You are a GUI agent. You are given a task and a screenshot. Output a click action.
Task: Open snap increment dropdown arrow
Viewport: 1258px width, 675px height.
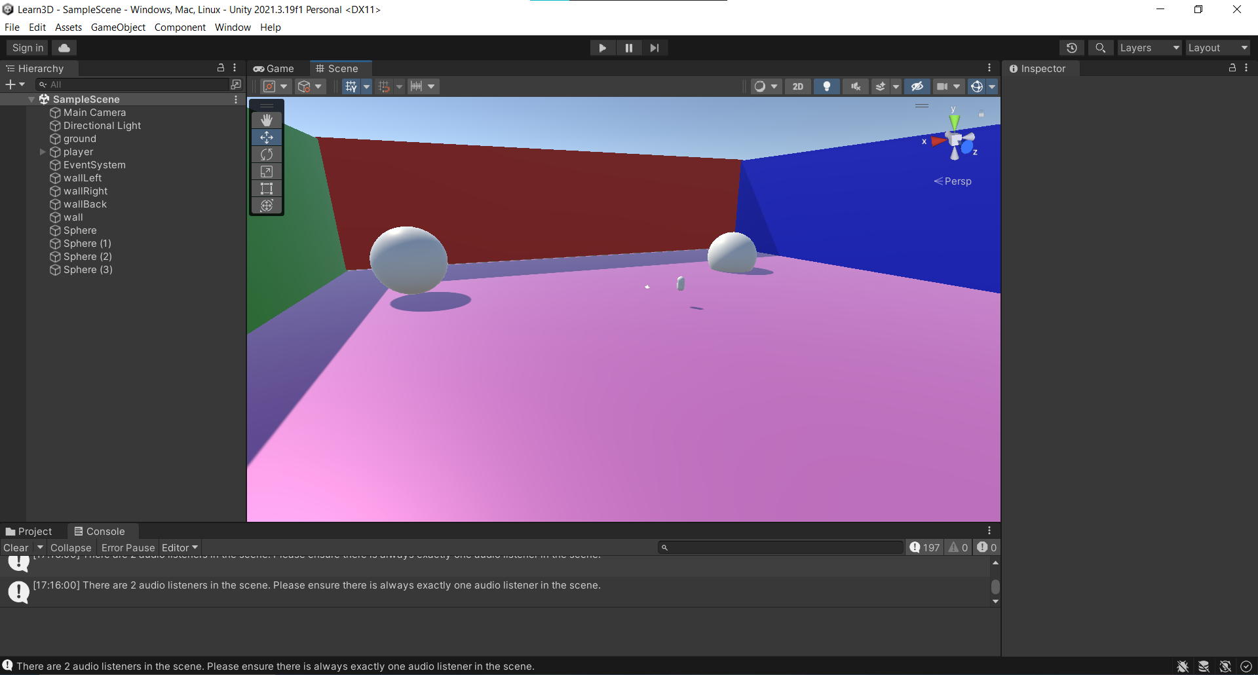431,86
